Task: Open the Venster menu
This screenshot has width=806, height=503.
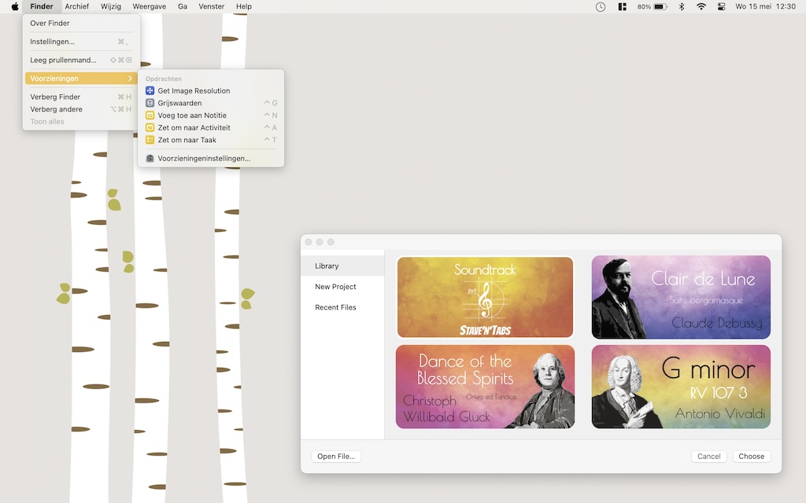Action: pos(211,6)
